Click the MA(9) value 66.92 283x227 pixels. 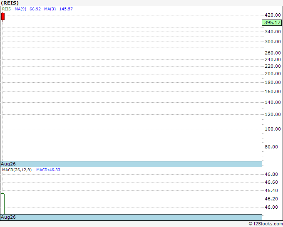[35, 9]
